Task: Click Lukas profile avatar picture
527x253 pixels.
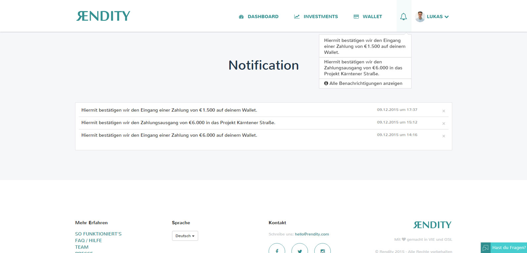Action: pos(420,17)
